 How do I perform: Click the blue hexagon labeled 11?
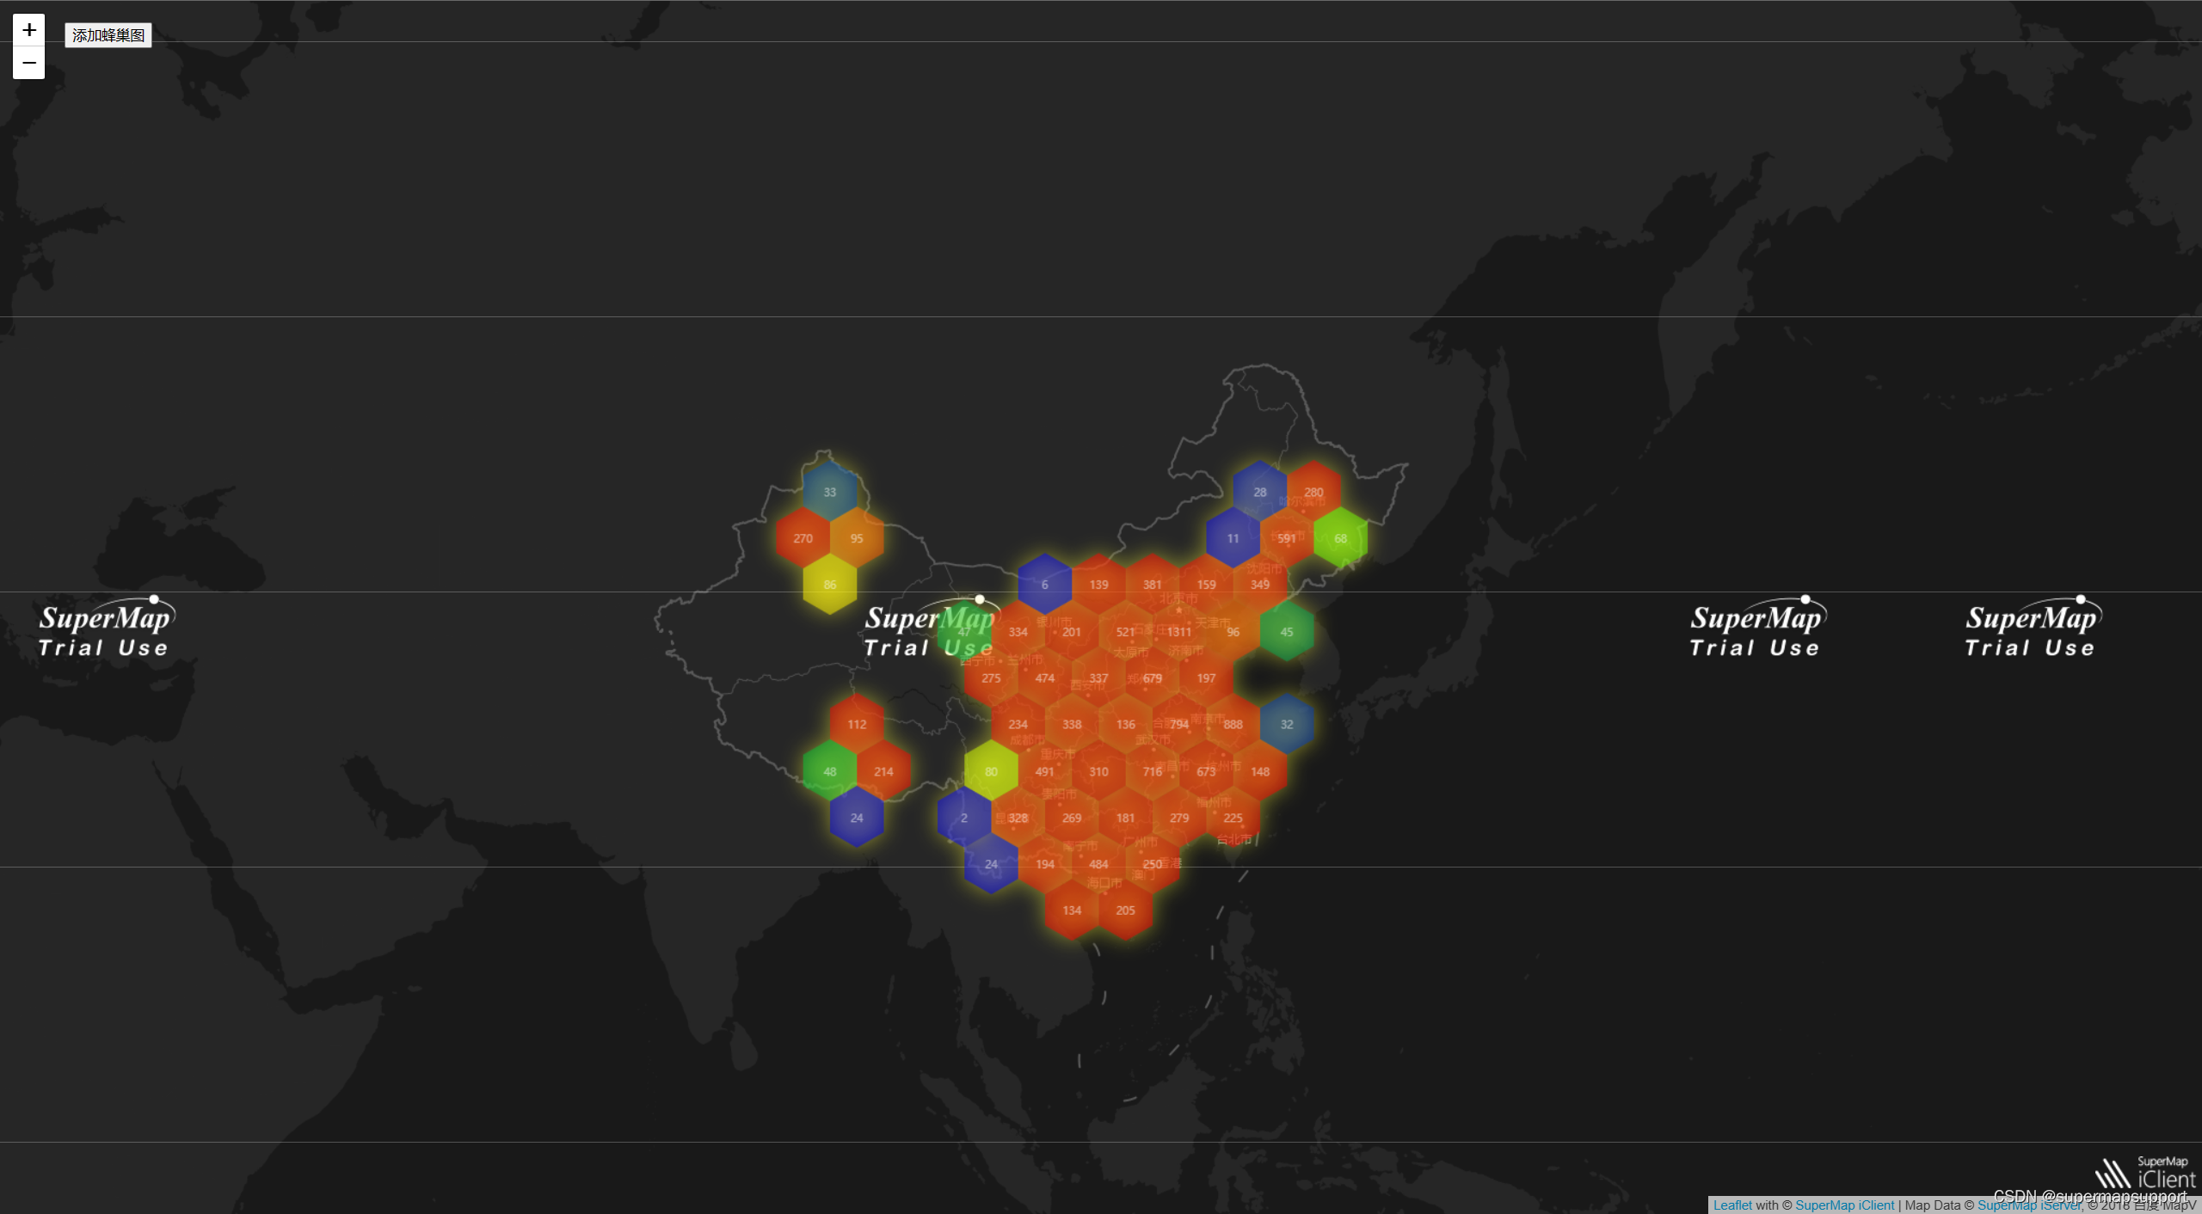(x=1233, y=539)
